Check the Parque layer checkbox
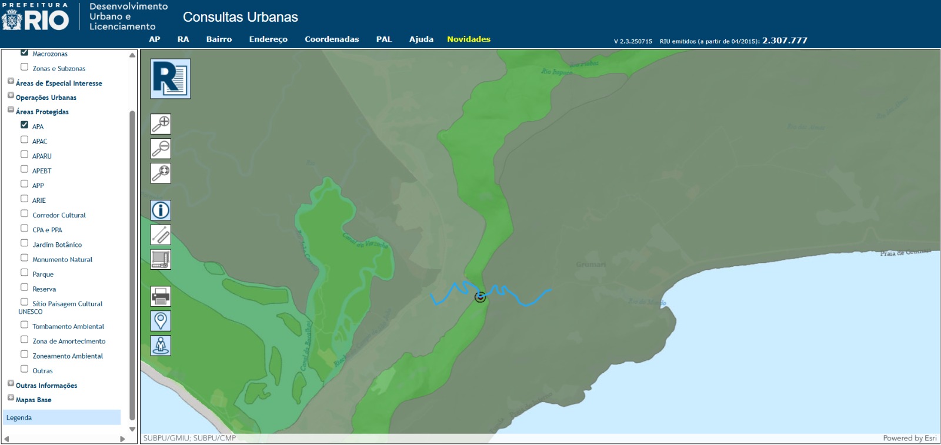The image size is (941, 445). 25,273
